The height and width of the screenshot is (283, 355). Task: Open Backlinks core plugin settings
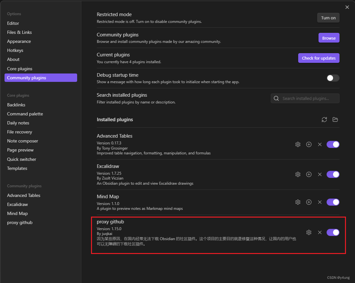41,105
